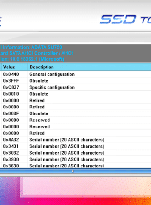Screen dimensions: 151x205
Task: Click Serial number description in 0x3930 row
Action: click(x=67, y=159)
